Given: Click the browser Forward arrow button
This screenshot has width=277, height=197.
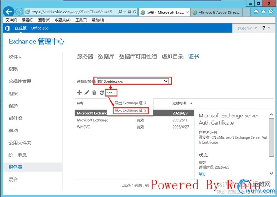Looking at the screenshot, I should [x=19, y=12].
